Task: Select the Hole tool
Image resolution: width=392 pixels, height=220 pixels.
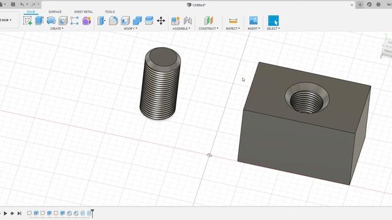Action: [63, 21]
